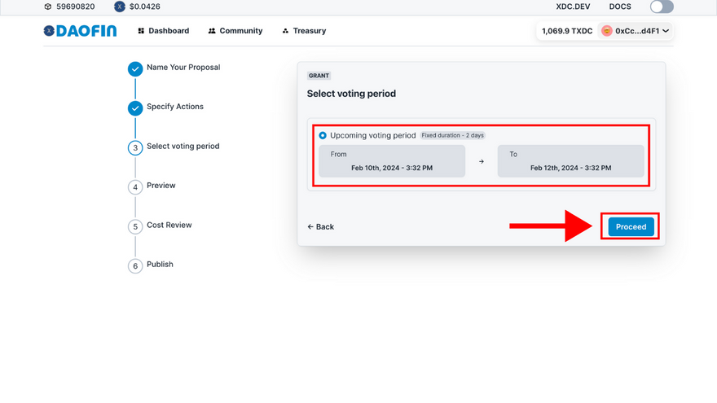Click the To date field
Image resolution: width=717 pixels, height=403 pixels.
(570, 161)
